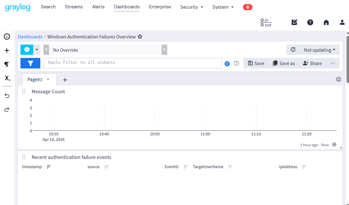This screenshot has width=349, height=205.
Task: Sort by the timestamp column
Action: click(x=49, y=167)
